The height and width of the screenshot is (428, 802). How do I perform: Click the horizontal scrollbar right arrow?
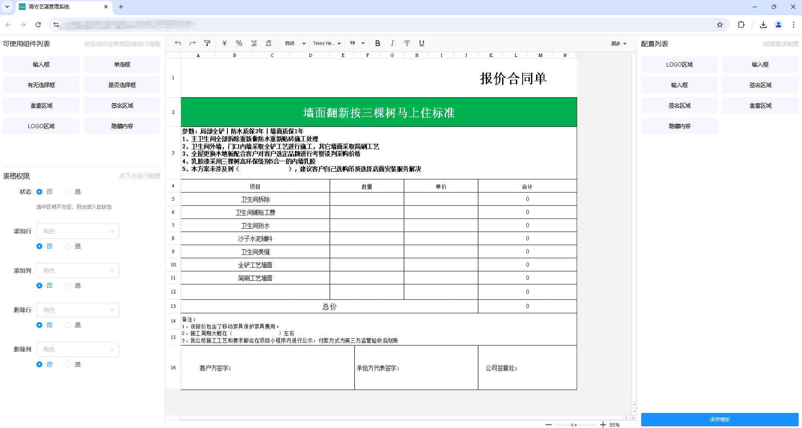point(633,418)
